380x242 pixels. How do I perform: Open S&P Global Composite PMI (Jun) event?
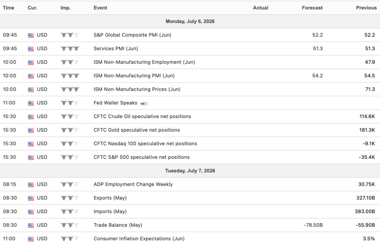click(x=132, y=35)
